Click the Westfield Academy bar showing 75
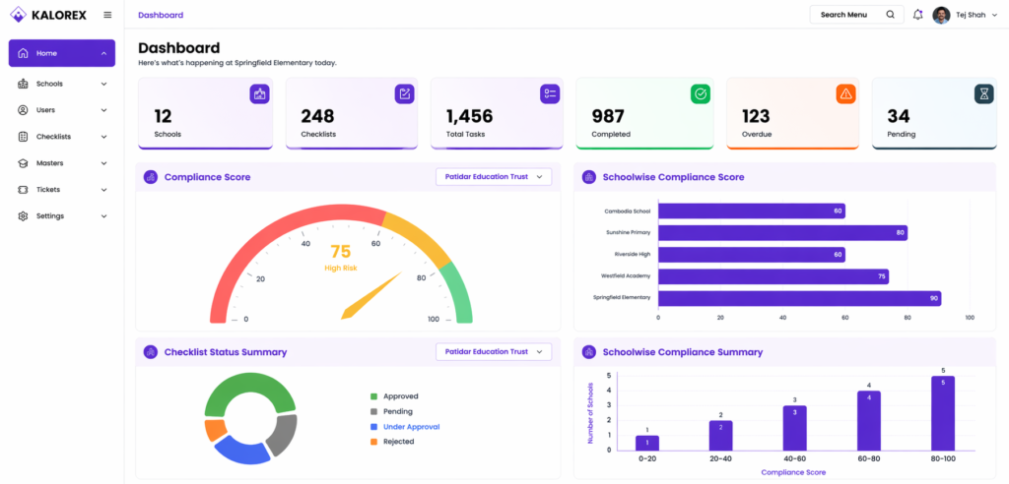1009x484 pixels. pyautogui.click(x=774, y=276)
